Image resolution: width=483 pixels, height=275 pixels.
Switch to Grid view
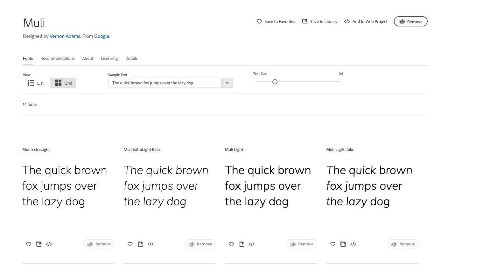point(63,83)
